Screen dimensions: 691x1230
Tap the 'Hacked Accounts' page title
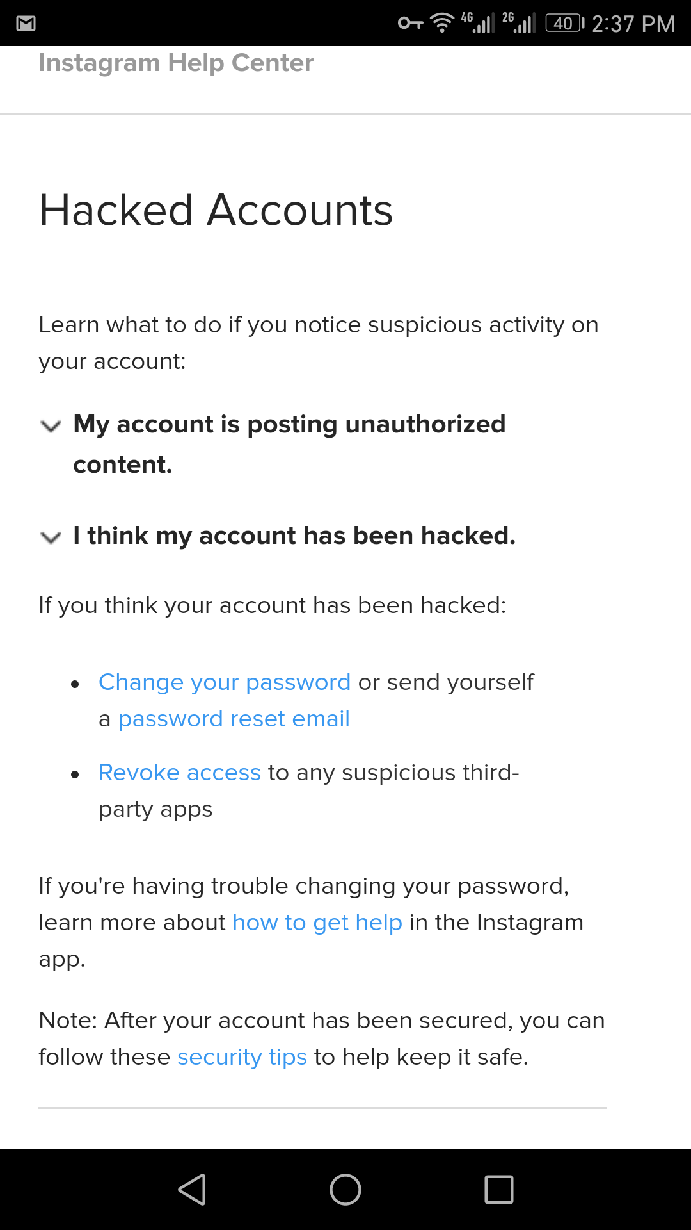point(216,210)
